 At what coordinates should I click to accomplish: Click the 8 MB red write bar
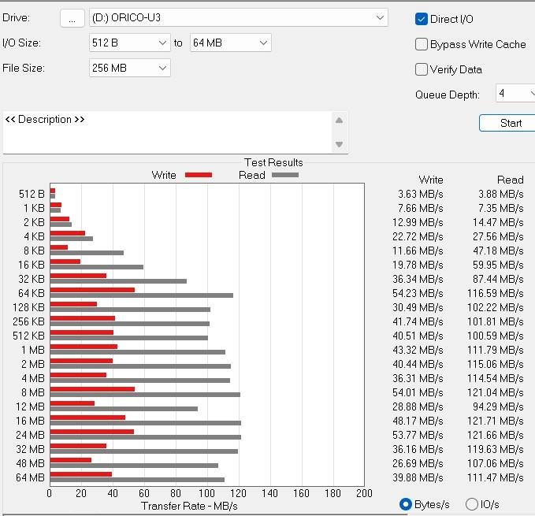(92, 389)
